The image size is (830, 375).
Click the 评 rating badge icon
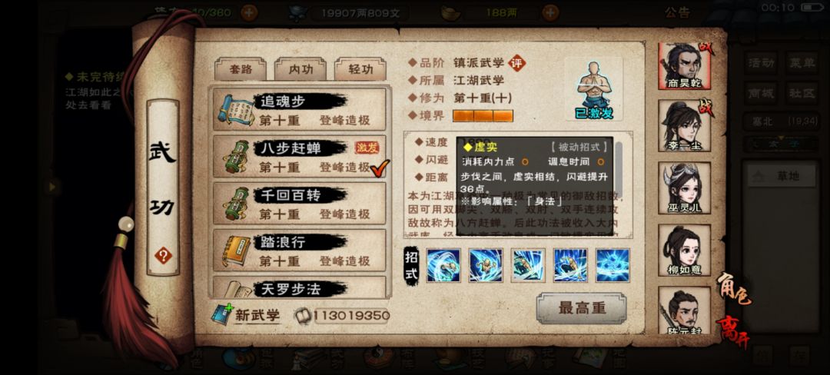(x=517, y=63)
